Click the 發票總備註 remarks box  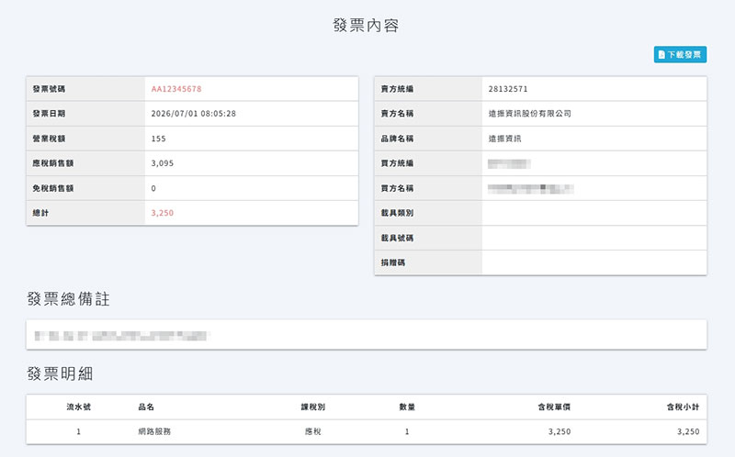[366, 335]
